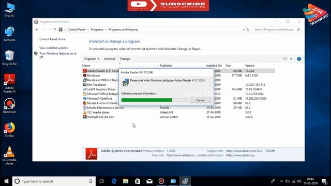Open the Recycle Bin icon

click(9, 58)
